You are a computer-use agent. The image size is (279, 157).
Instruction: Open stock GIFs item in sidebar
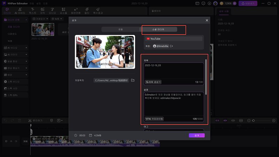tap(16, 95)
